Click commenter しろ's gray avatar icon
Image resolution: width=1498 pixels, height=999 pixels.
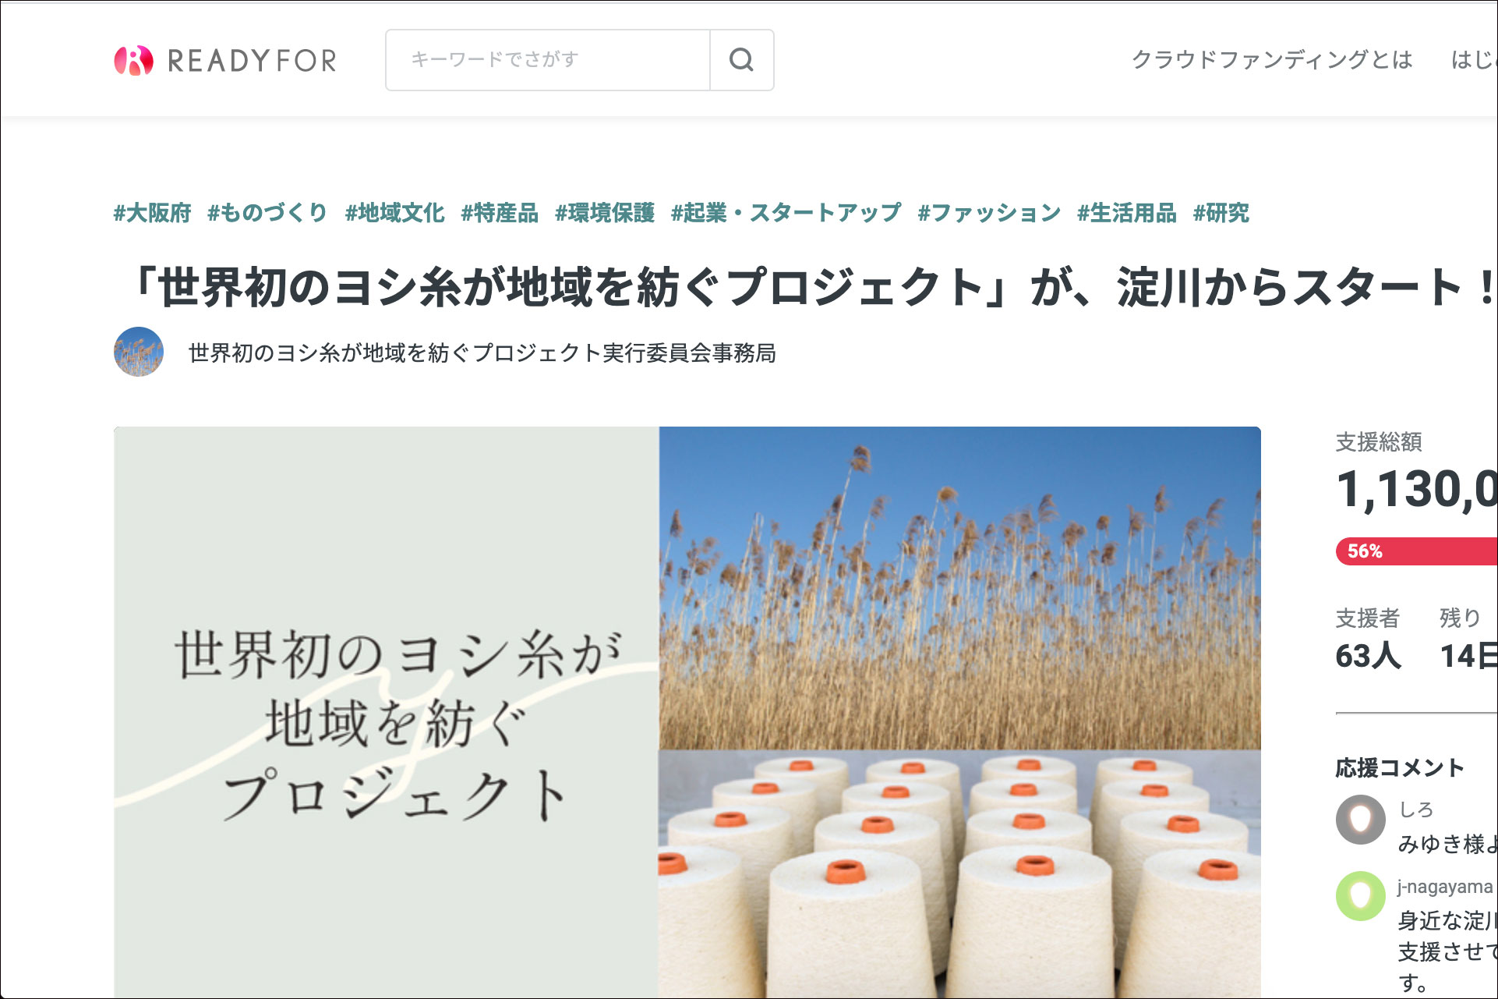pyautogui.click(x=1361, y=820)
